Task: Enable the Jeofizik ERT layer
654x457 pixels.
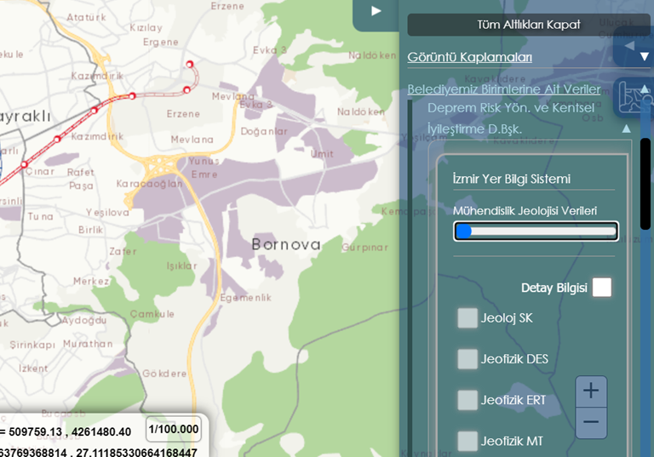Action: pyautogui.click(x=468, y=400)
